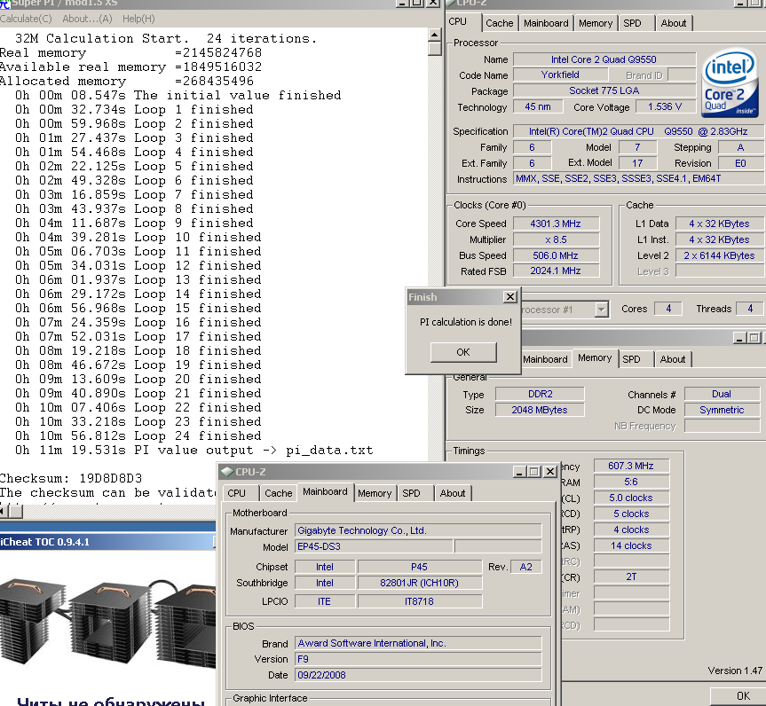Click the Code Name field Yorkfield
This screenshot has height=706, width=766.
(560, 75)
